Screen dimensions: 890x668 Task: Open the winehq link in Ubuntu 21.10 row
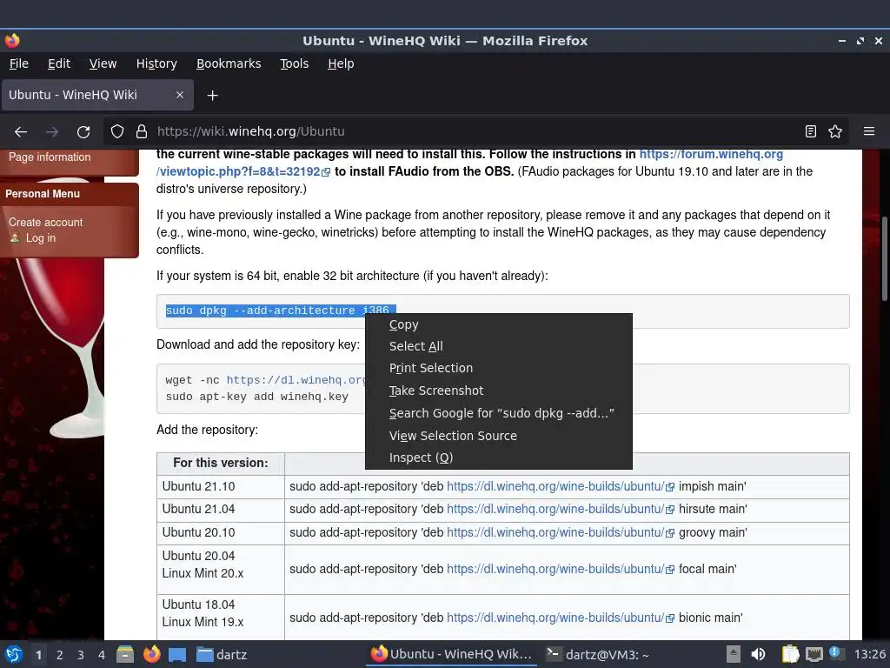pos(555,487)
